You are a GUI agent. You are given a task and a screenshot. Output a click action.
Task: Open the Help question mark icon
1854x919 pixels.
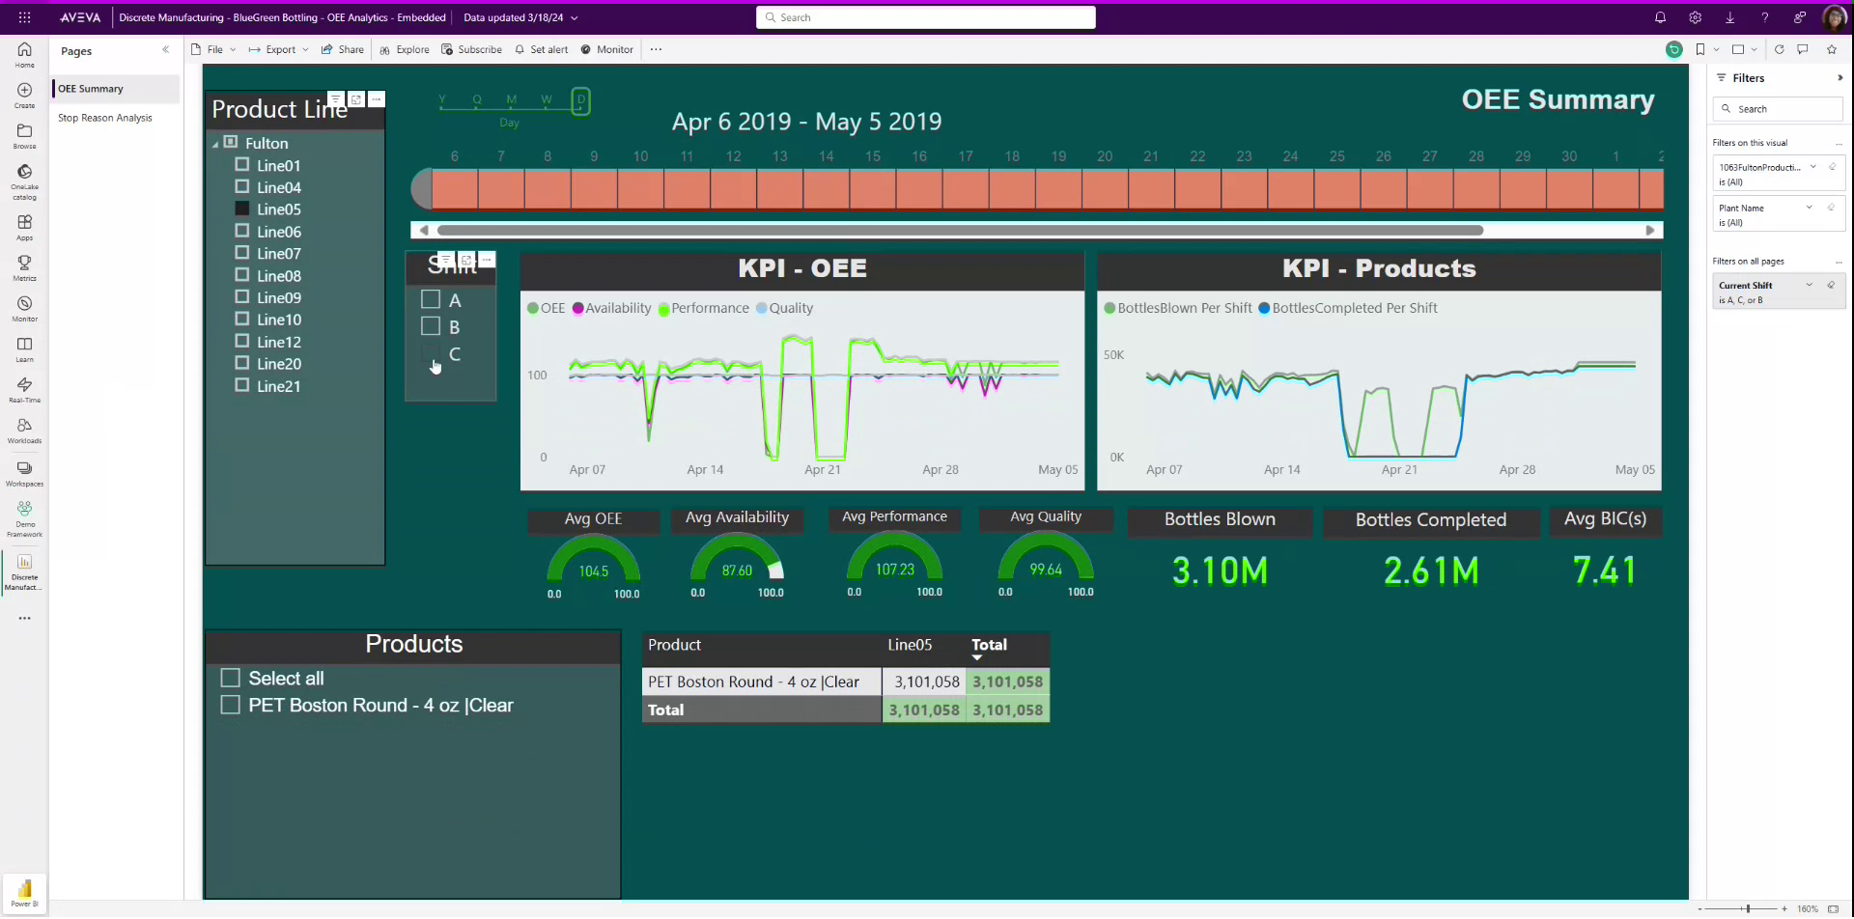[x=1764, y=17]
